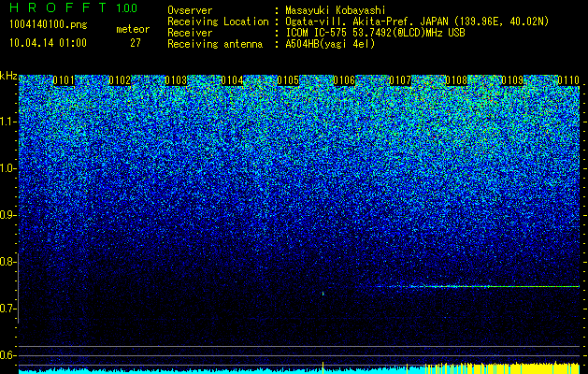Click the 0103 time marker label
The image size is (588, 374).
[x=176, y=80]
